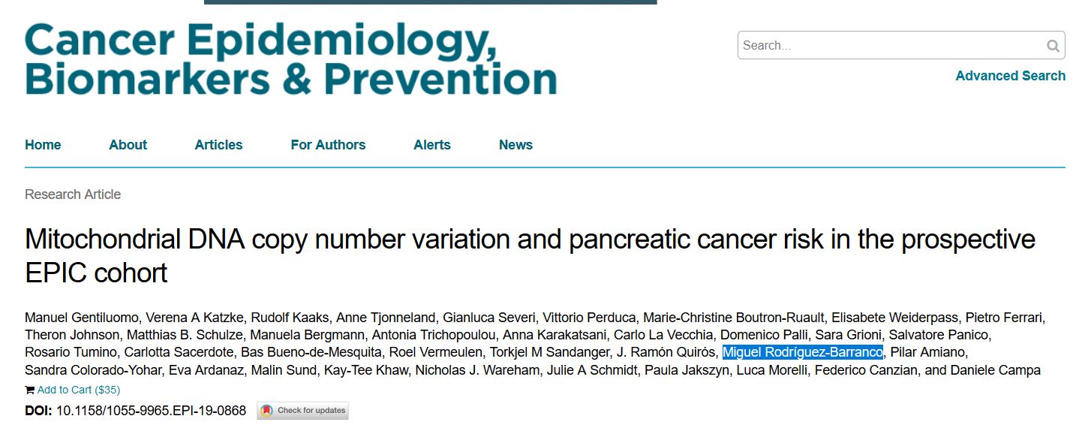Screen dimensions: 1088x437
Task: Click the search magnifier icon
Action: tap(1053, 46)
